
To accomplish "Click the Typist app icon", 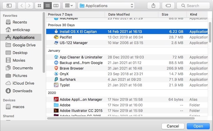I will (x=56, y=85).
